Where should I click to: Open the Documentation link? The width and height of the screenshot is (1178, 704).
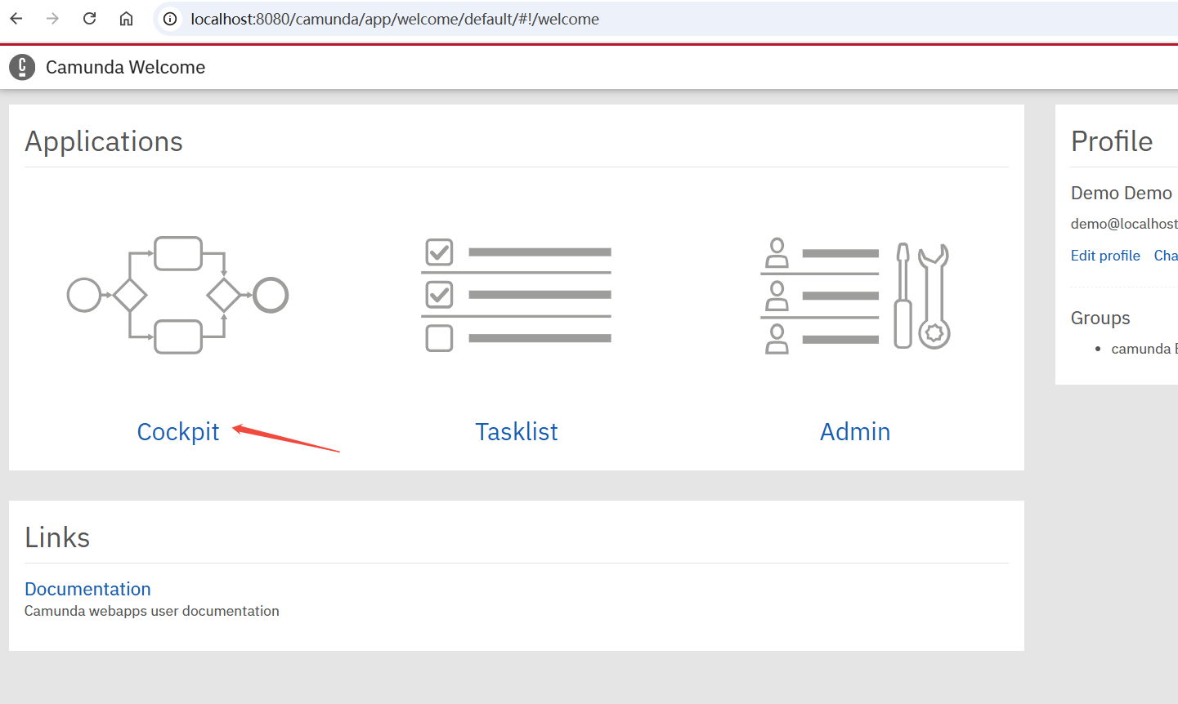coord(87,589)
